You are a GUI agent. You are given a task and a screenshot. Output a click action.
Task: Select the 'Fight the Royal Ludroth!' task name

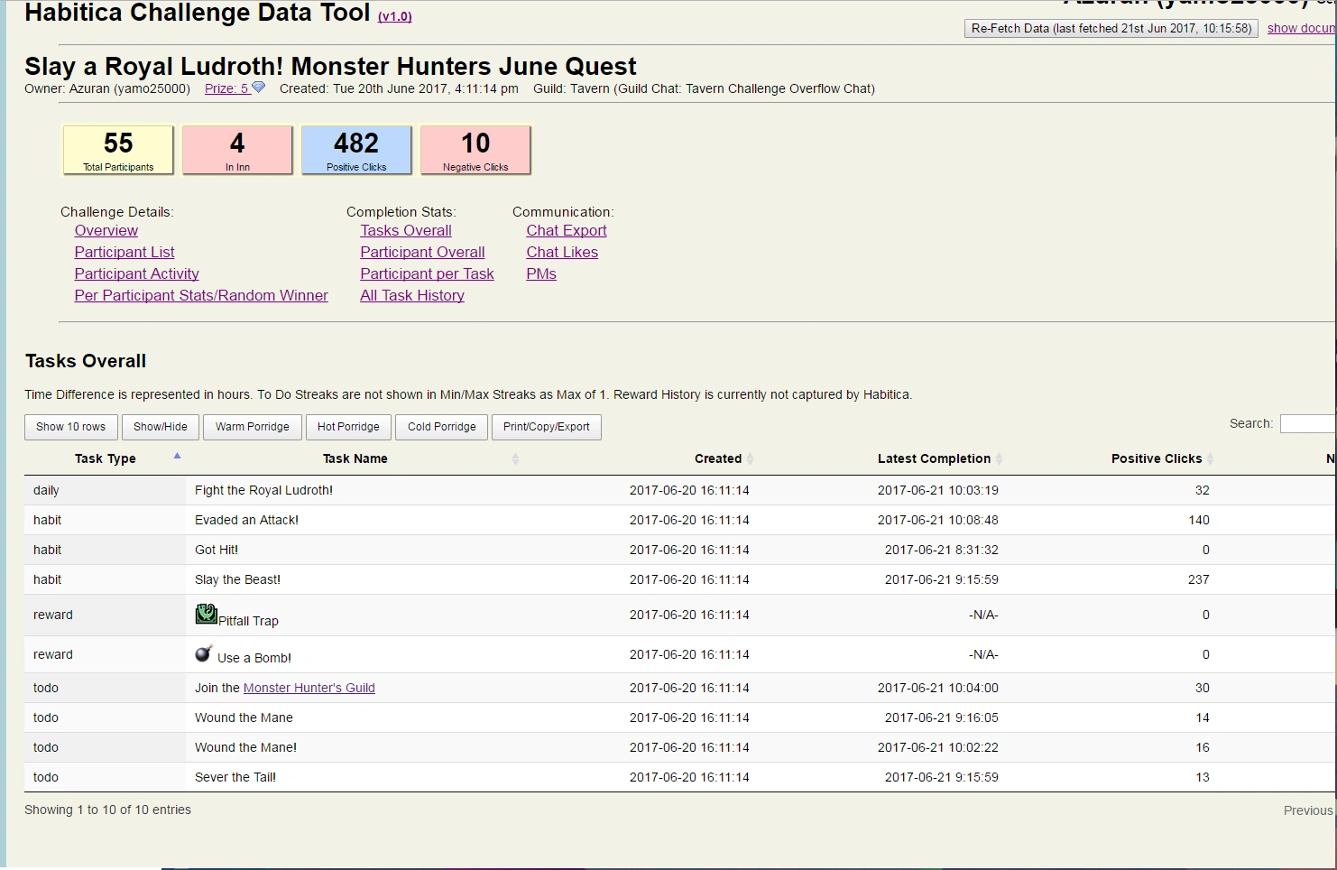(263, 490)
